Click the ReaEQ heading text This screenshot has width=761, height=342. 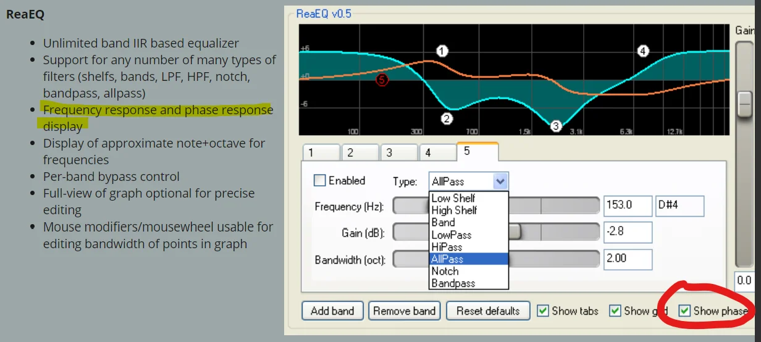(x=25, y=14)
